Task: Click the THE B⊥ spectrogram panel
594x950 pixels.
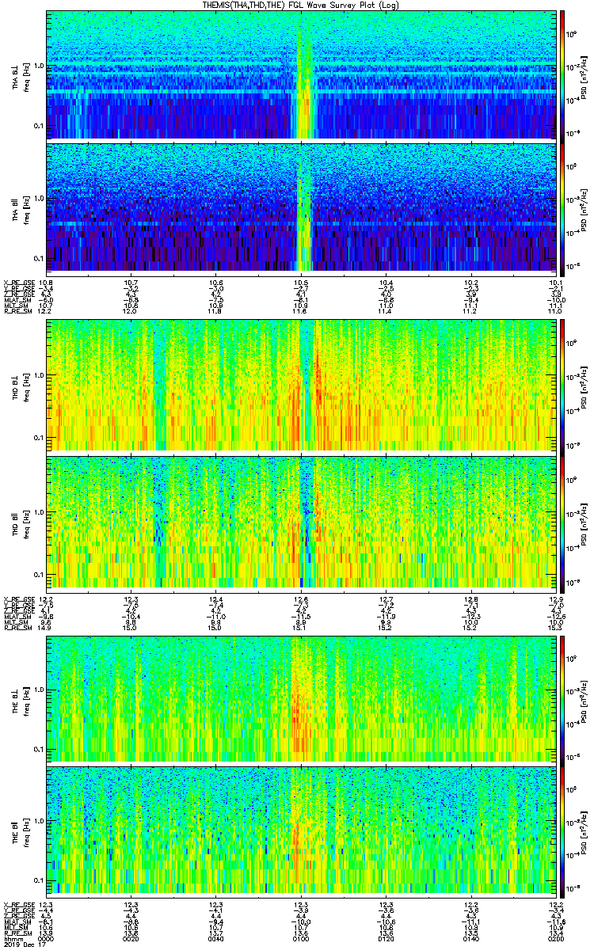Action: click(300, 699)
